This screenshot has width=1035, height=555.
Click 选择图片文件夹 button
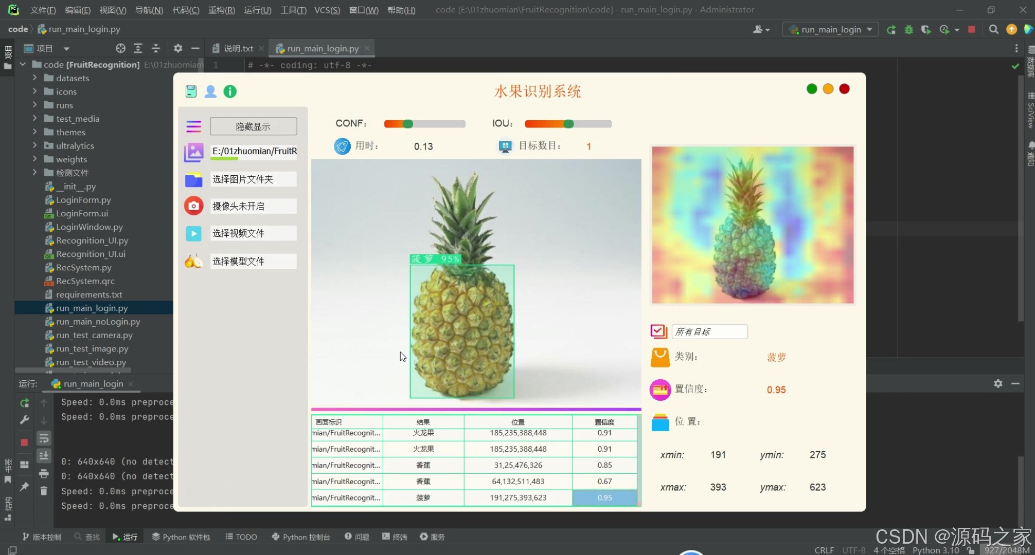(253, 179)
